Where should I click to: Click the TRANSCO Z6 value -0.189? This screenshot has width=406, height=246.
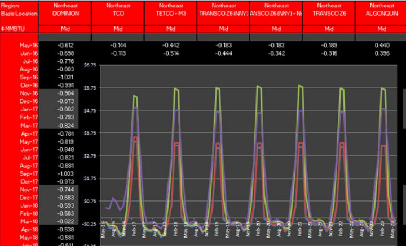pos(329,46)
